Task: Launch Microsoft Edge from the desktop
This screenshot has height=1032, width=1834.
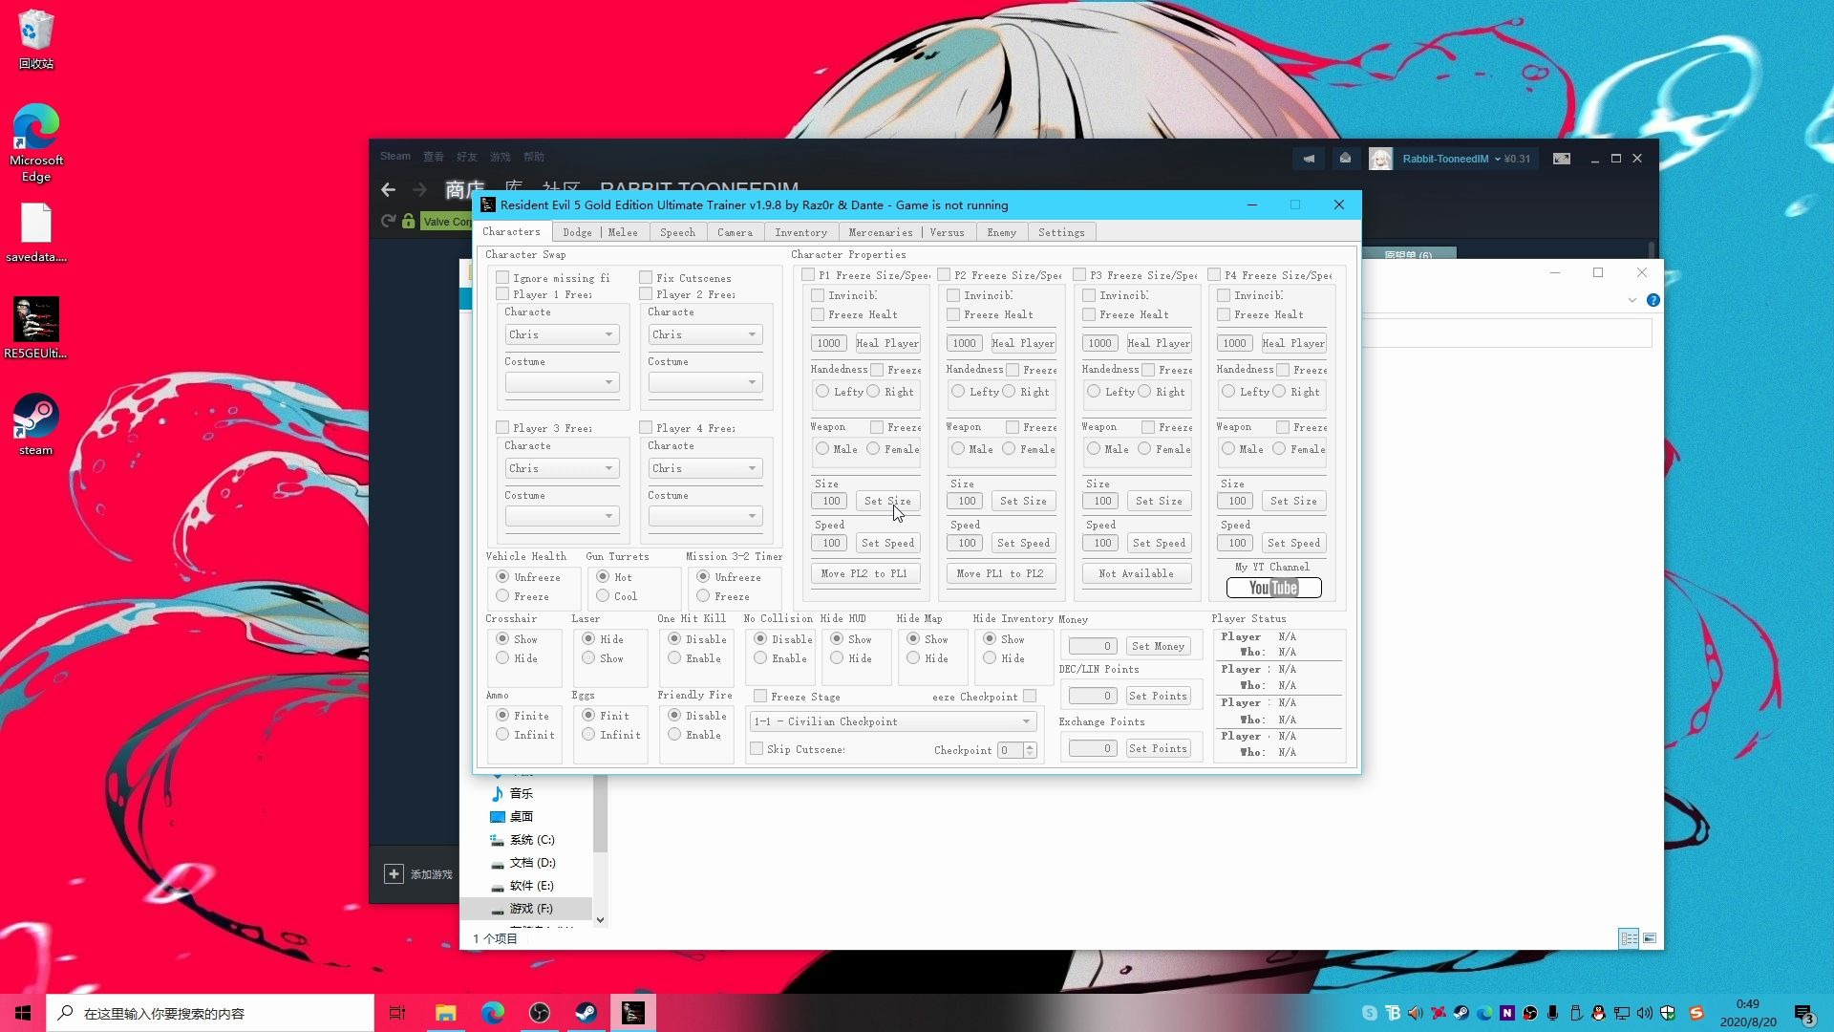Action: click(x=36, y=142)
